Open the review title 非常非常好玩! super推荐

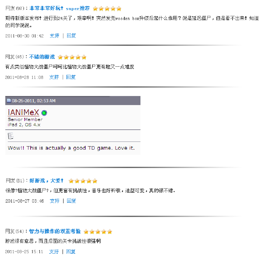point(60,8)
